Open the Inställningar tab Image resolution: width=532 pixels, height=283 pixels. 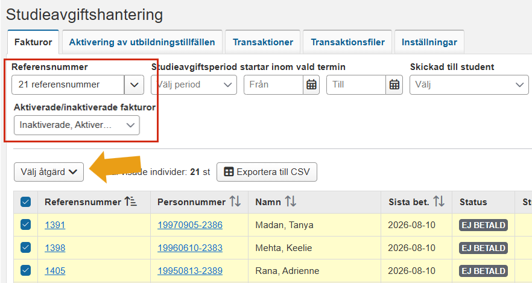429,42
